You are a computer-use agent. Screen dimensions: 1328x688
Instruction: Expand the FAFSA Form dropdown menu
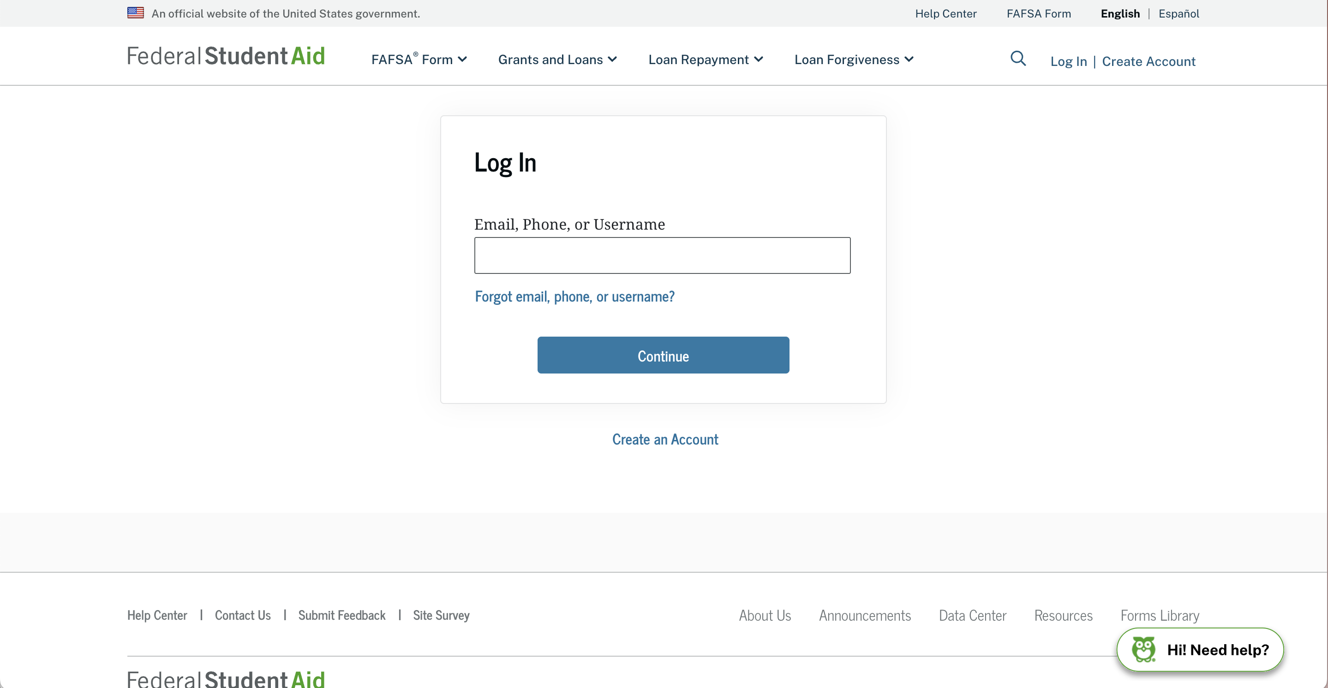[419, 60]
